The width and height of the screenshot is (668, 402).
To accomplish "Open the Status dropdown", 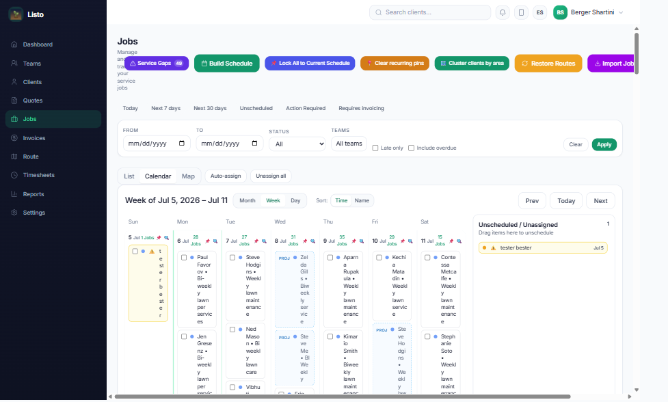I will 297,144.
